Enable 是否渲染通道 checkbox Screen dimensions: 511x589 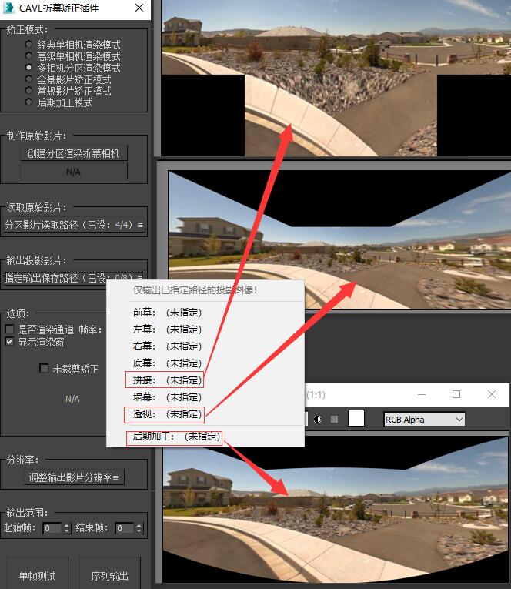[10, 330]
